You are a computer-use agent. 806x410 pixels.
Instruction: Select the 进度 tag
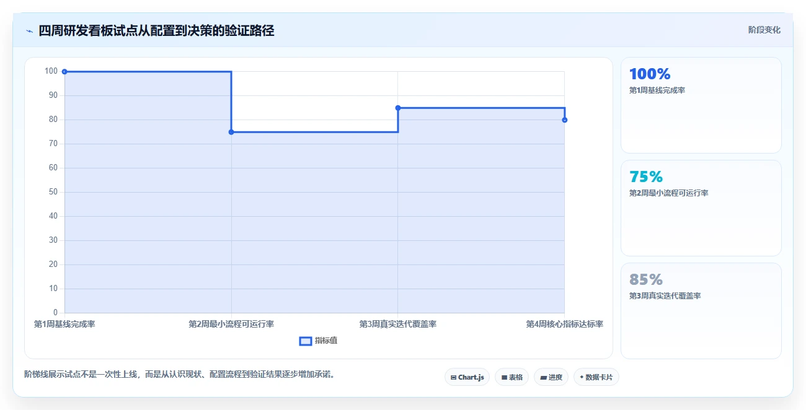[x=551, y=377]
